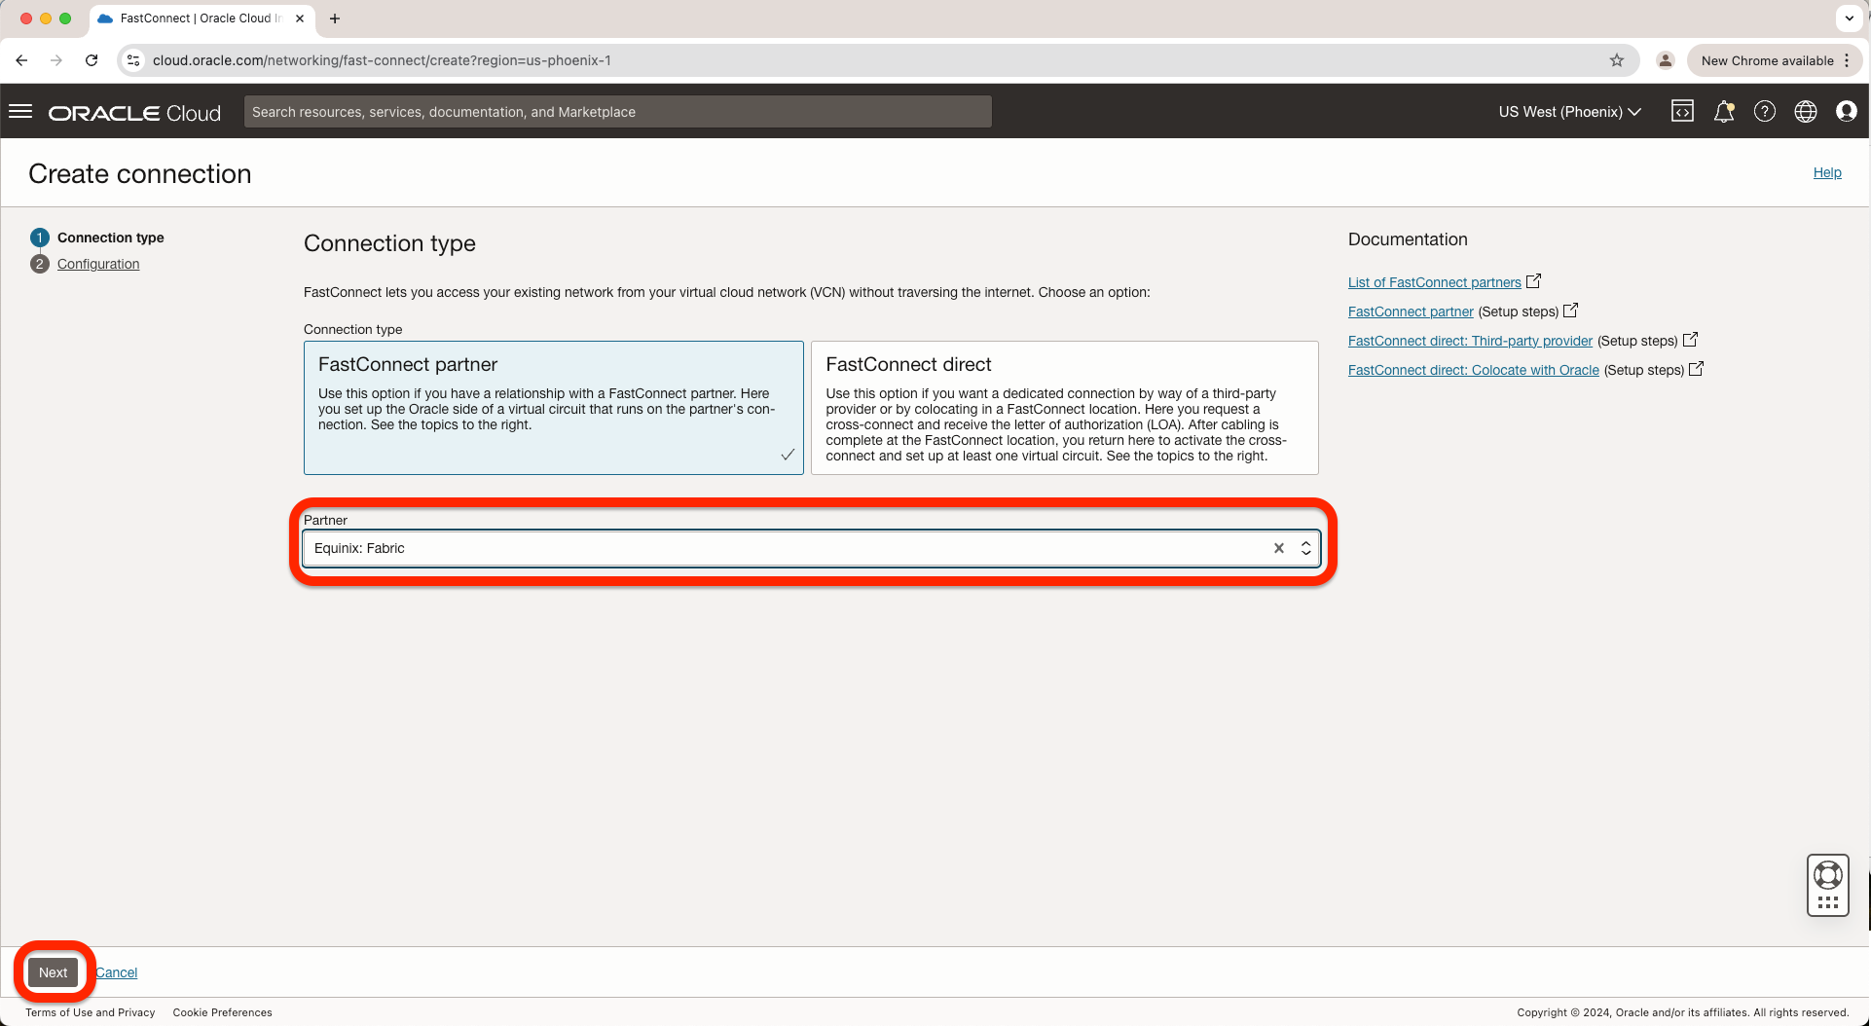Focus the Oracle Cloud search field

coord(618,112)
